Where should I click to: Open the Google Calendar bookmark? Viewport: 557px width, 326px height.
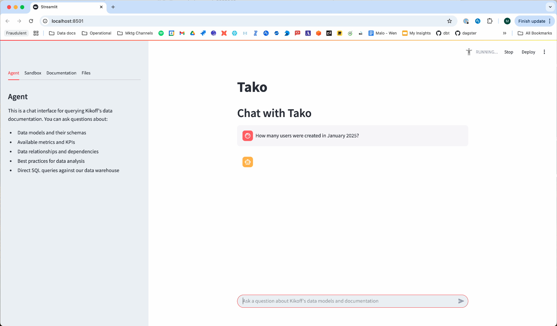pyautogui.click(x=172, y=33)
